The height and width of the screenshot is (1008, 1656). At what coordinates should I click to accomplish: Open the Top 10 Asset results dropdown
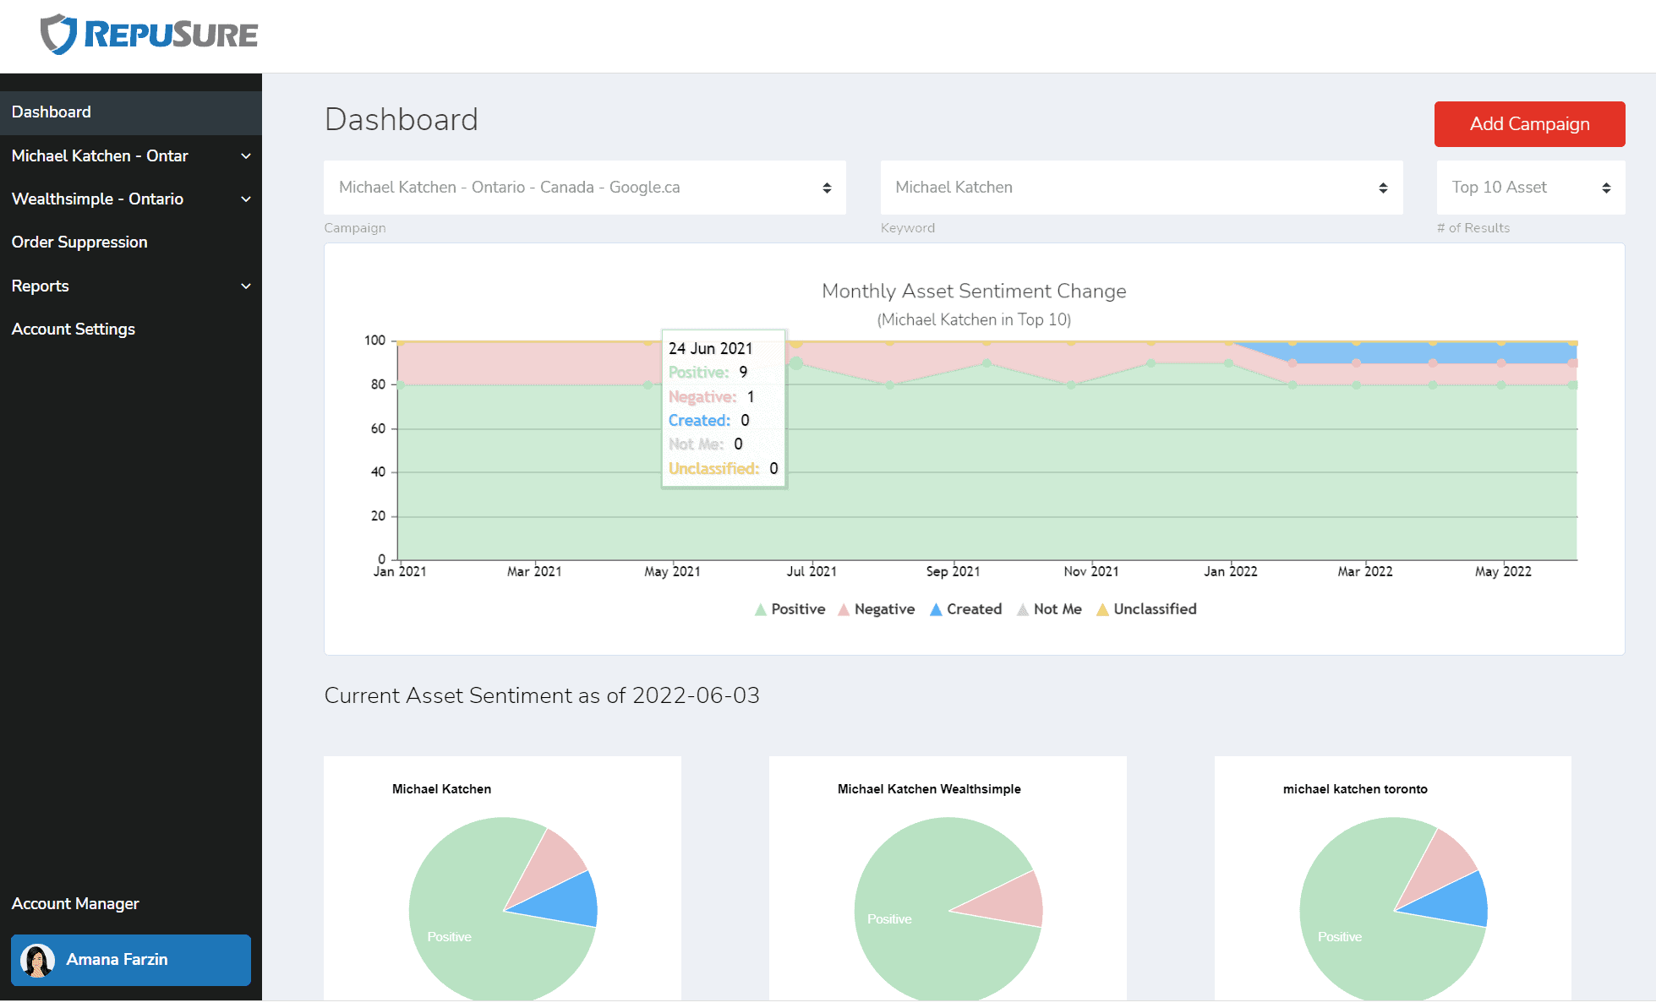tap(1530, 188)
